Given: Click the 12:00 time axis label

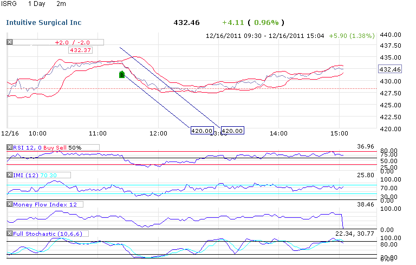Looking at the screenshot, I should coord(158,133).
